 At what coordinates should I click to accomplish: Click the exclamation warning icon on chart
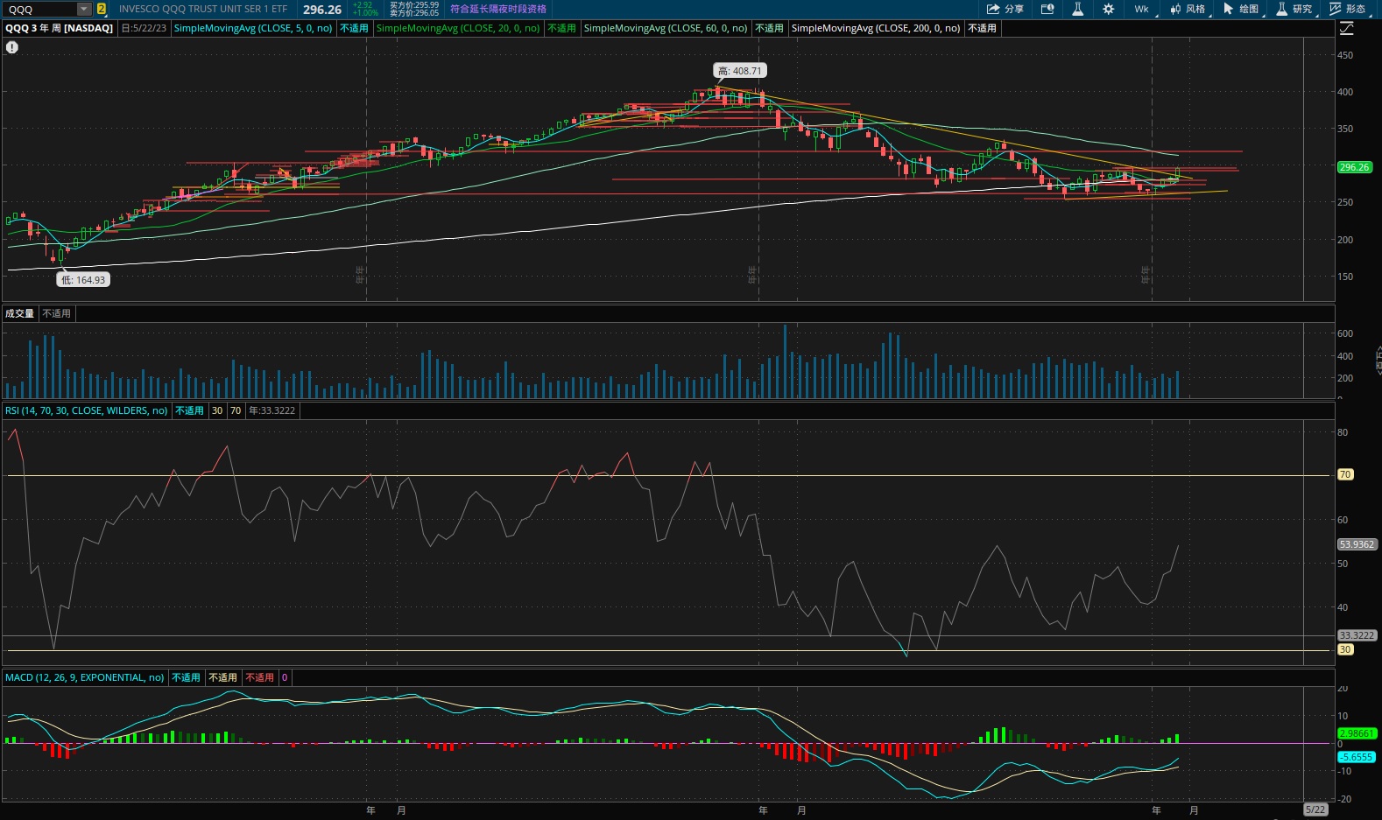(12, 47)
